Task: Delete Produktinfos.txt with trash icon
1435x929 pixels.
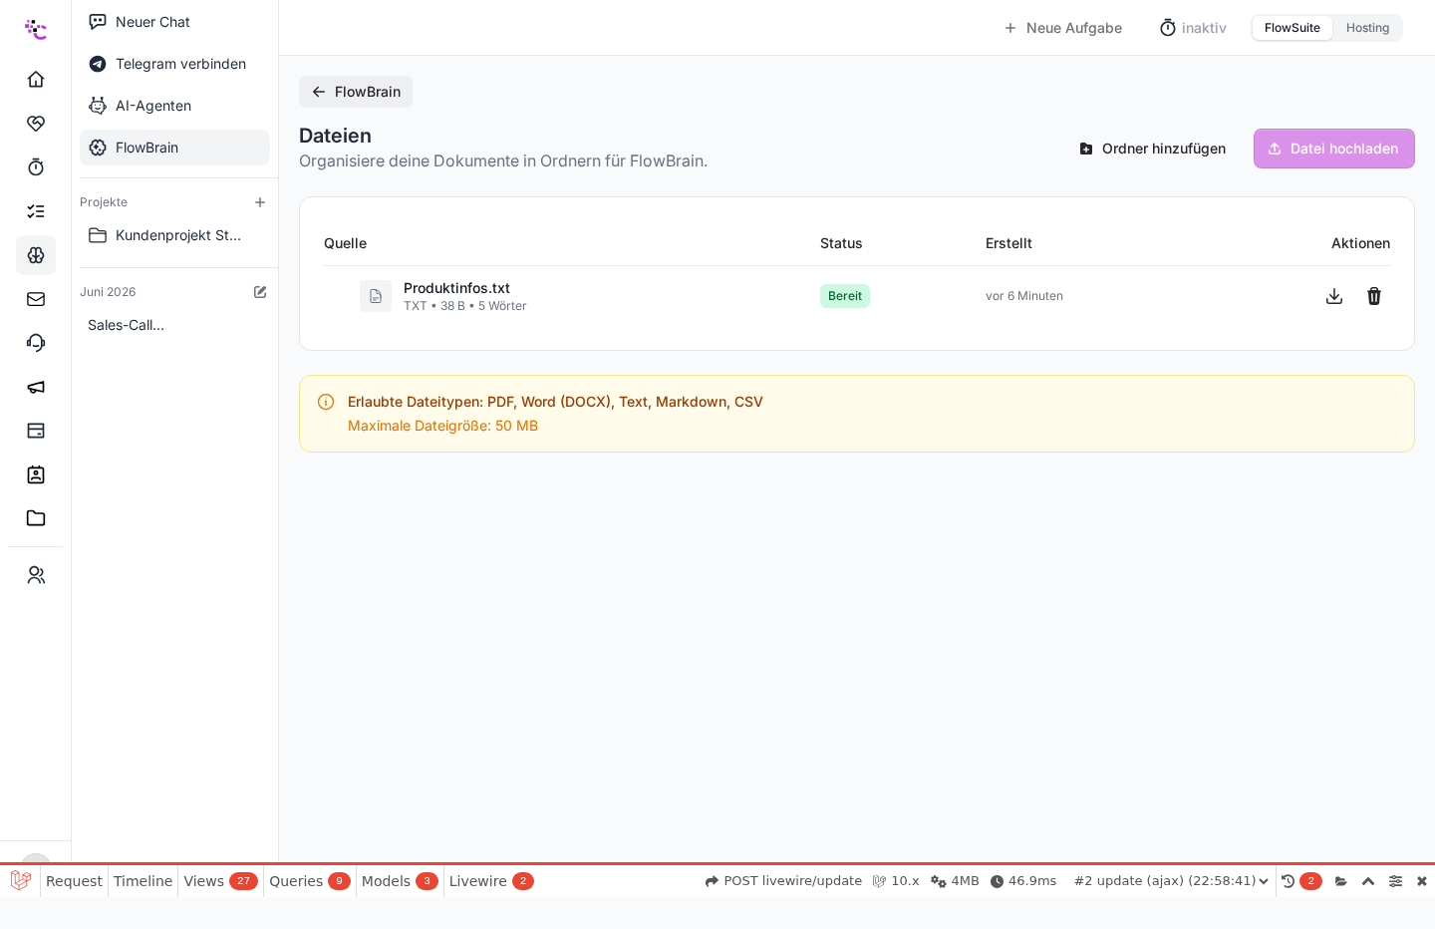Action: point(1374,296)
